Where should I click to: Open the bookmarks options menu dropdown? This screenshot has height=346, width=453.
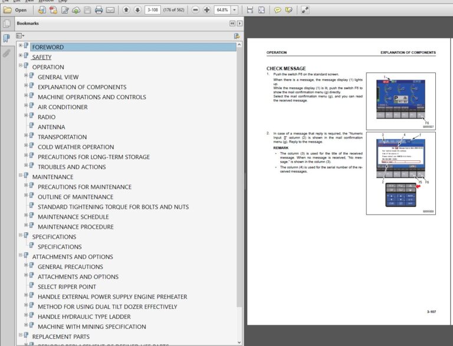(x=20, y=36)
